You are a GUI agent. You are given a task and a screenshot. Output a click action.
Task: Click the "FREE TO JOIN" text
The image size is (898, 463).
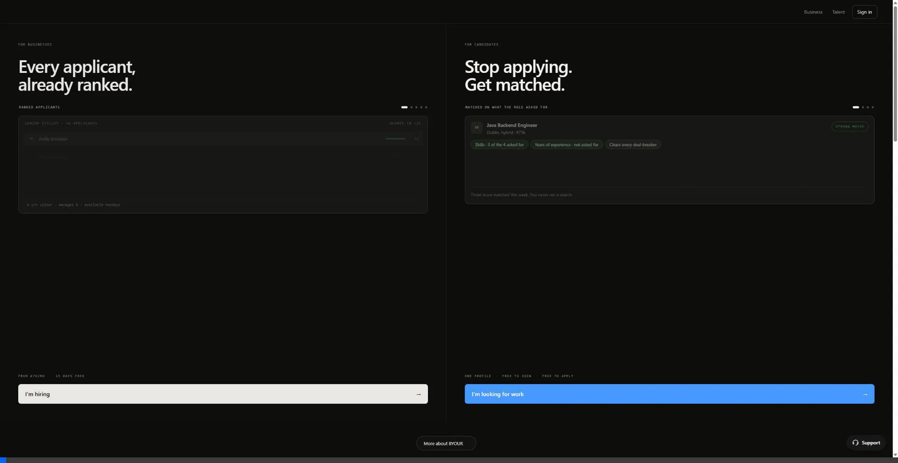coord(516,376)
